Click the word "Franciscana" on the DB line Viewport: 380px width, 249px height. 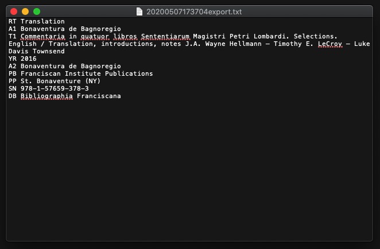pyautogui.click(x=99, y=96)
